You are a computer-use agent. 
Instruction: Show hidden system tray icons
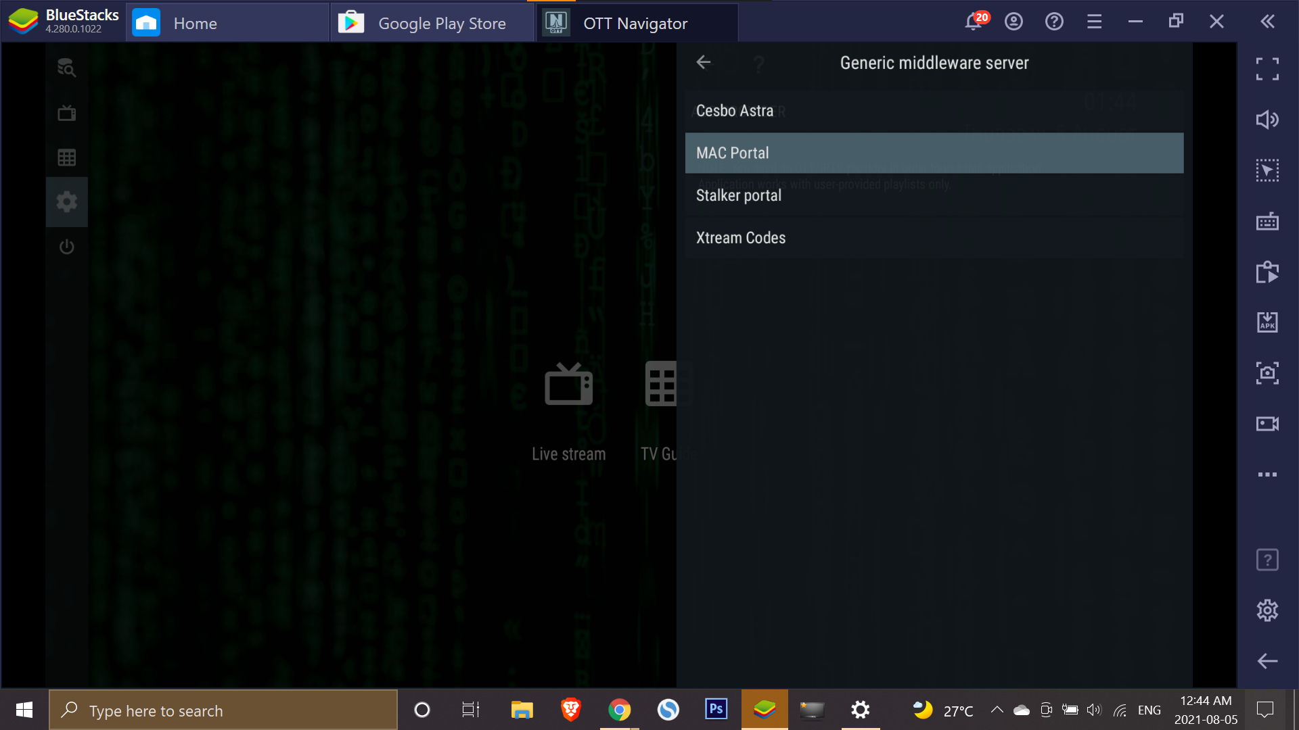coord(997,710)
